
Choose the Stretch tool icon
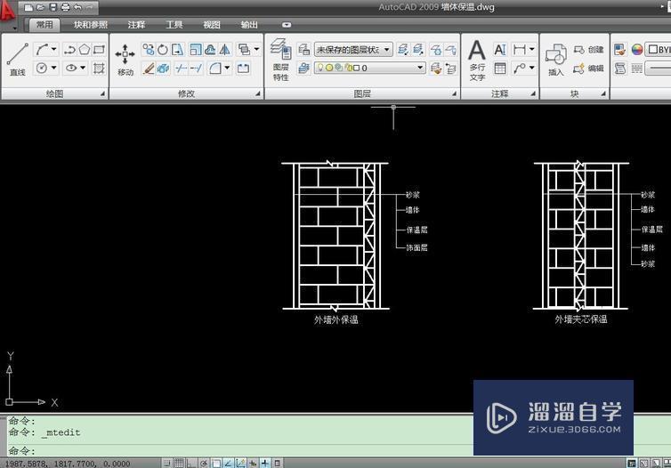point(178,50)
